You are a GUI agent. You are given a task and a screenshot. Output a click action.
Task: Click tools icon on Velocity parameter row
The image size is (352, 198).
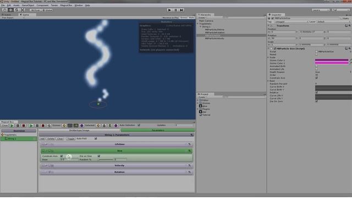pos(189,166)
